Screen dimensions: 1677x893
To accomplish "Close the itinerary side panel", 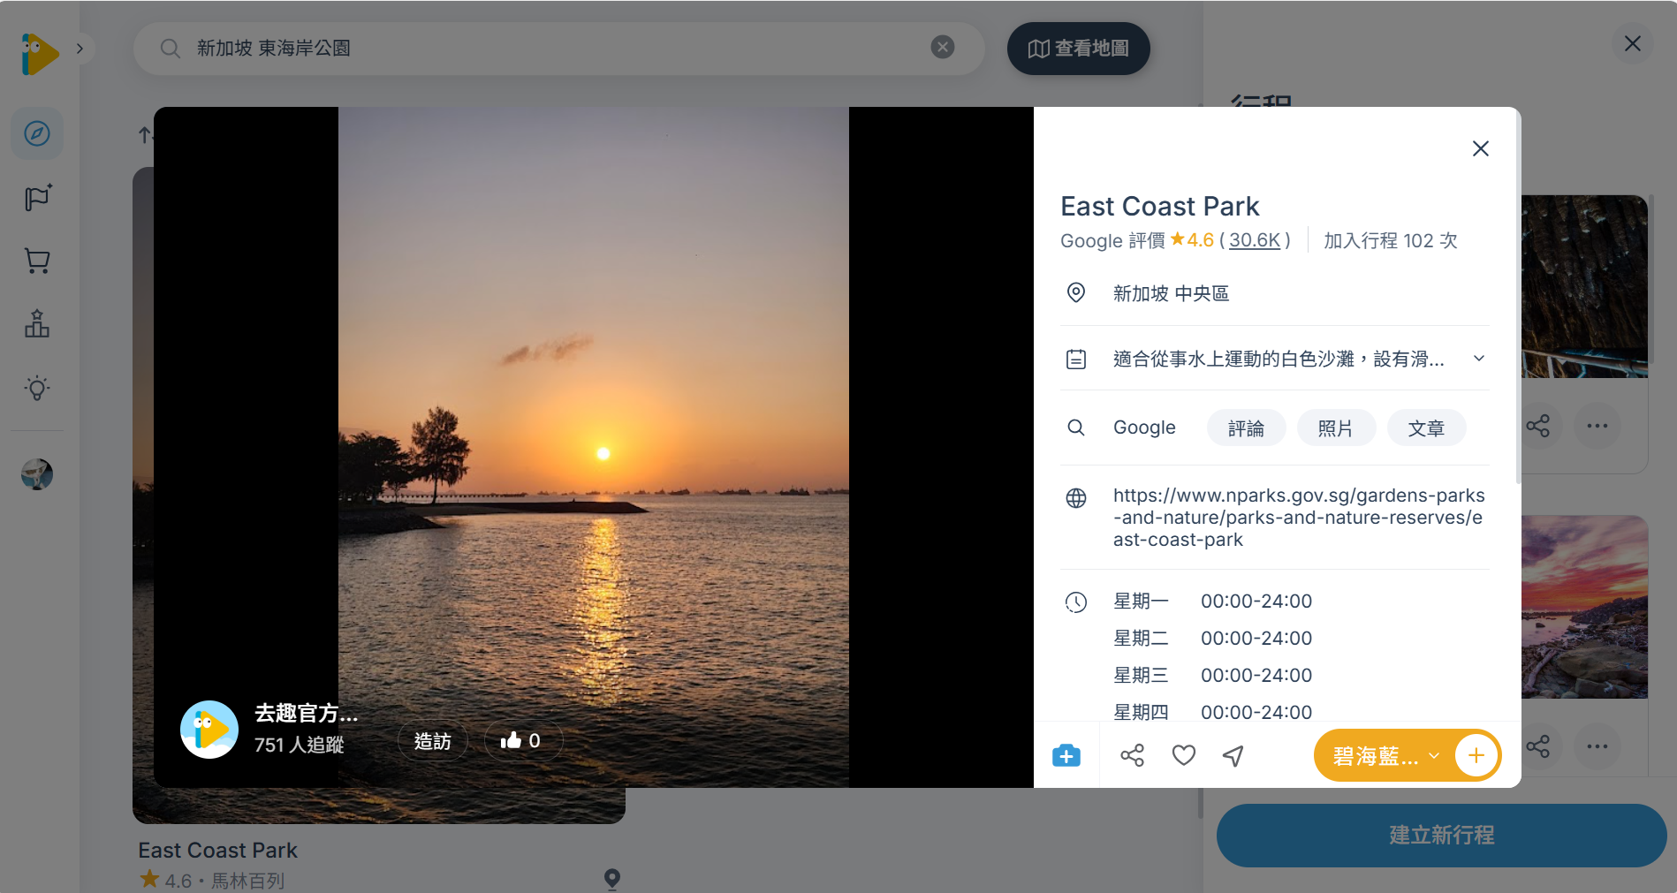I will click(x=1633, y=43).
